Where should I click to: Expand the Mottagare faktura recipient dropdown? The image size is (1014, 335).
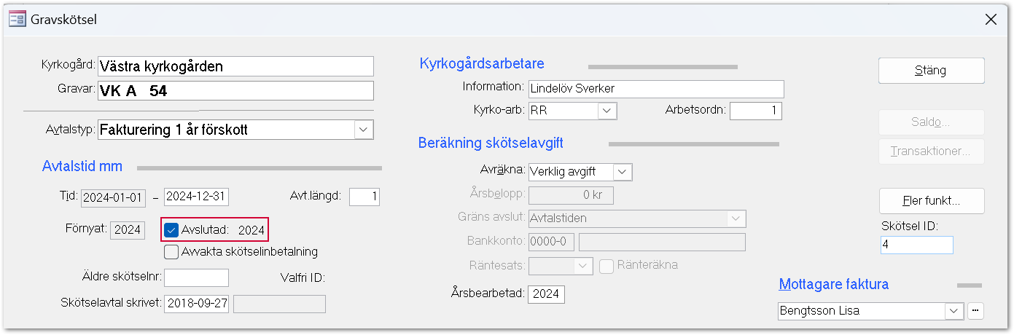click(954, 311)
